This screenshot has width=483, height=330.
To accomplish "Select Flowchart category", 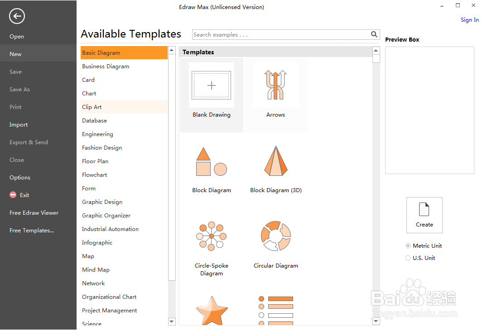I will [x=124, y=175].
